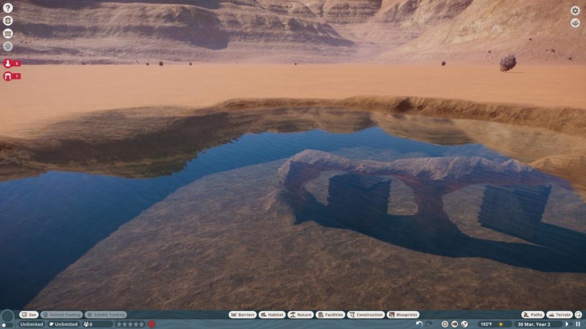Toggle the small switch at bottom left
This screenshot has height=329, width=586.
pos(7,325)
